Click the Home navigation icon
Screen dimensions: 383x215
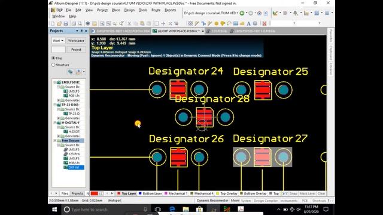pos(259,13)
